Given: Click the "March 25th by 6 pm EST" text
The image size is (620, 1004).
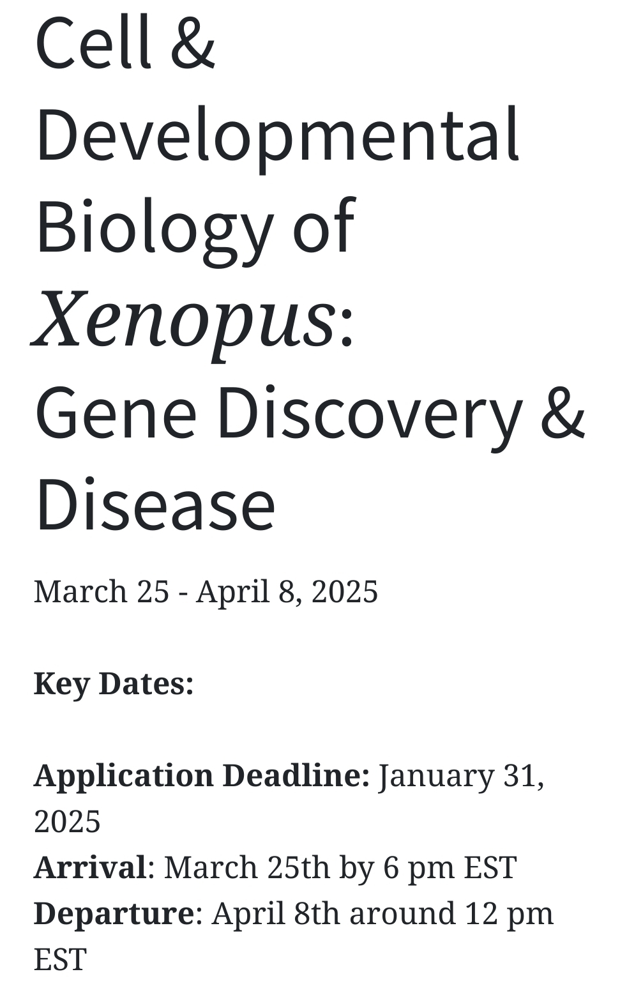Looking at the screenshot, I should (x=340, y=867).
